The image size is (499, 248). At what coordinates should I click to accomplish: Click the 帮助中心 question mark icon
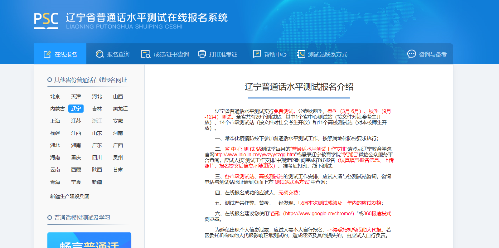point(257,54)
